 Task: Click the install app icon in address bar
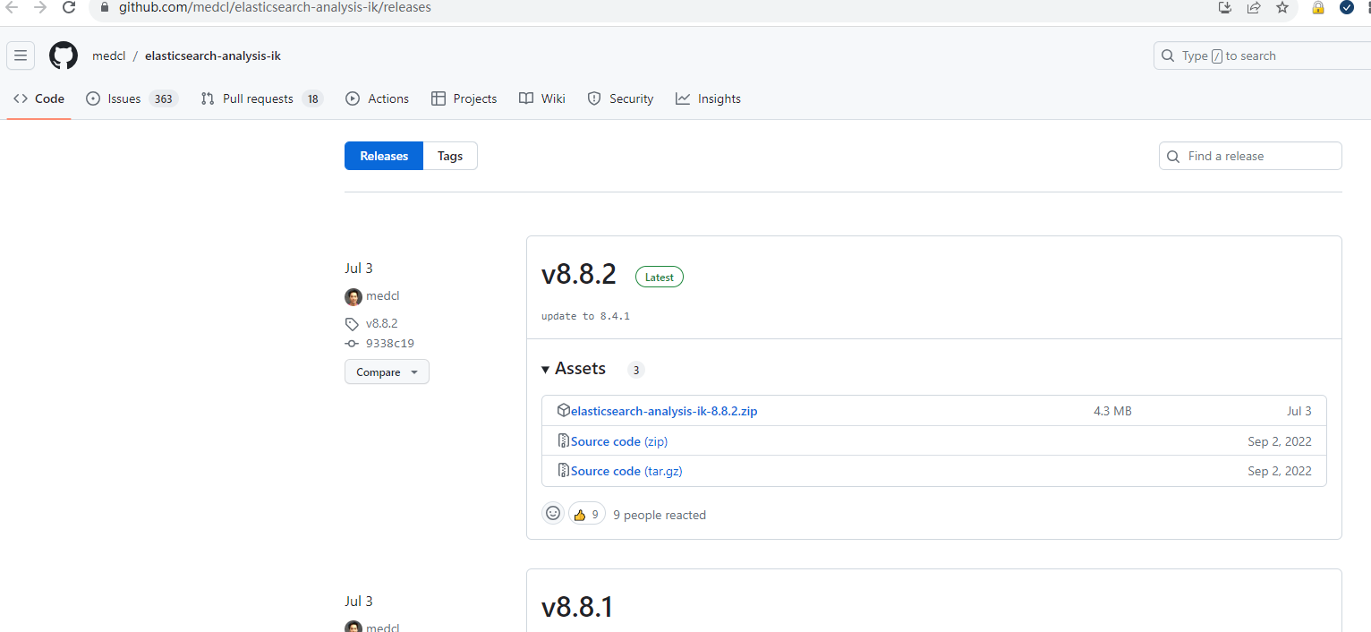click(x=1225, y=7)
